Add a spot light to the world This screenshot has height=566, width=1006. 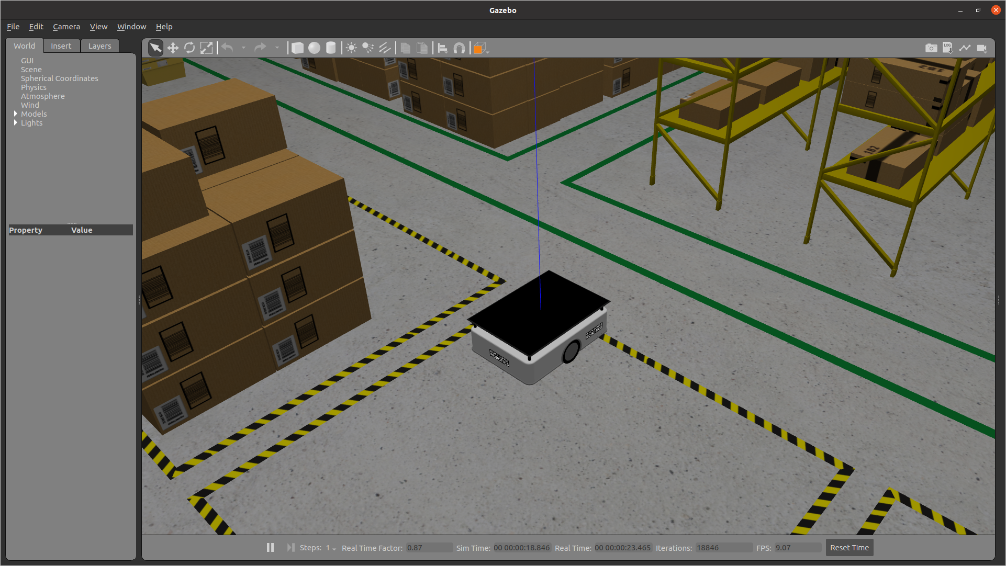368,48
